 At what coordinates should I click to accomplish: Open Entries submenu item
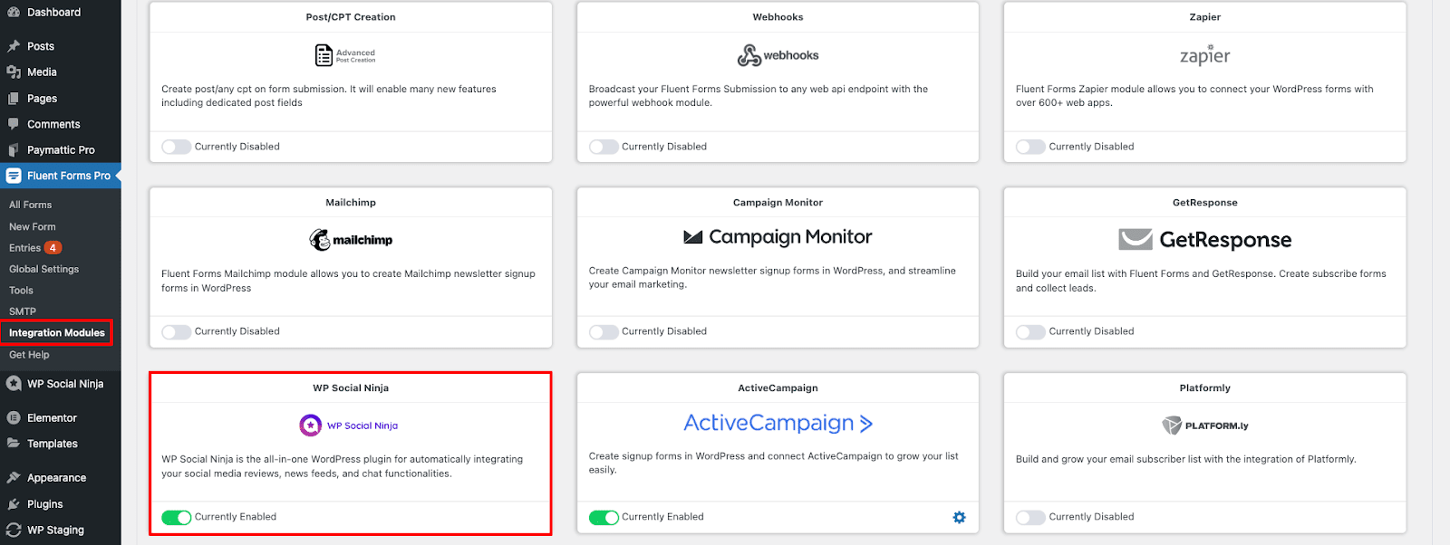(x=25, y=248)
